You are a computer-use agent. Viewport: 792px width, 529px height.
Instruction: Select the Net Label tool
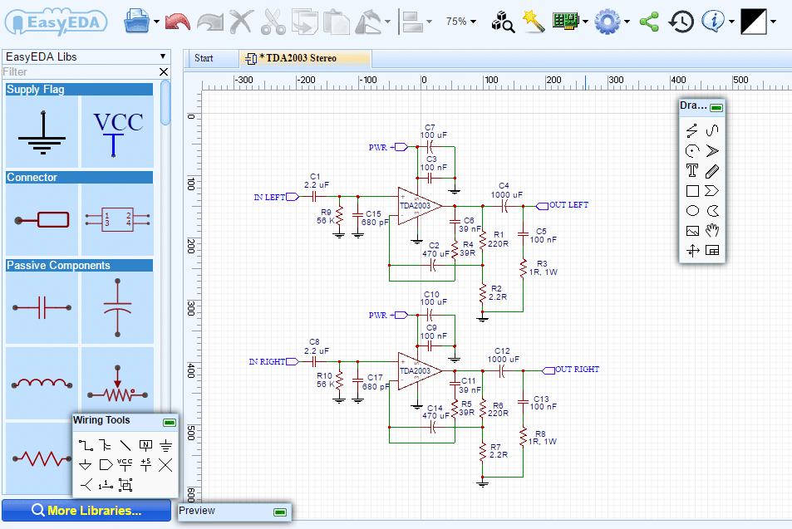[145, 445]
